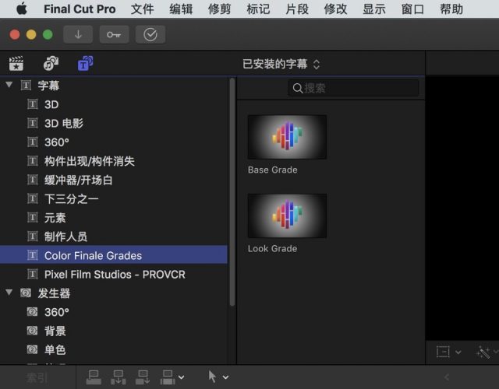Open the tools chevron menu
499x389 pixels.
[x=225, y=377]
